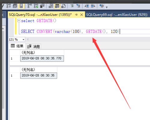The height and width of the screenshot is (120, 150).
Task: Collapse the select GETDATE() code block
Action: click(x=19, y=21)
